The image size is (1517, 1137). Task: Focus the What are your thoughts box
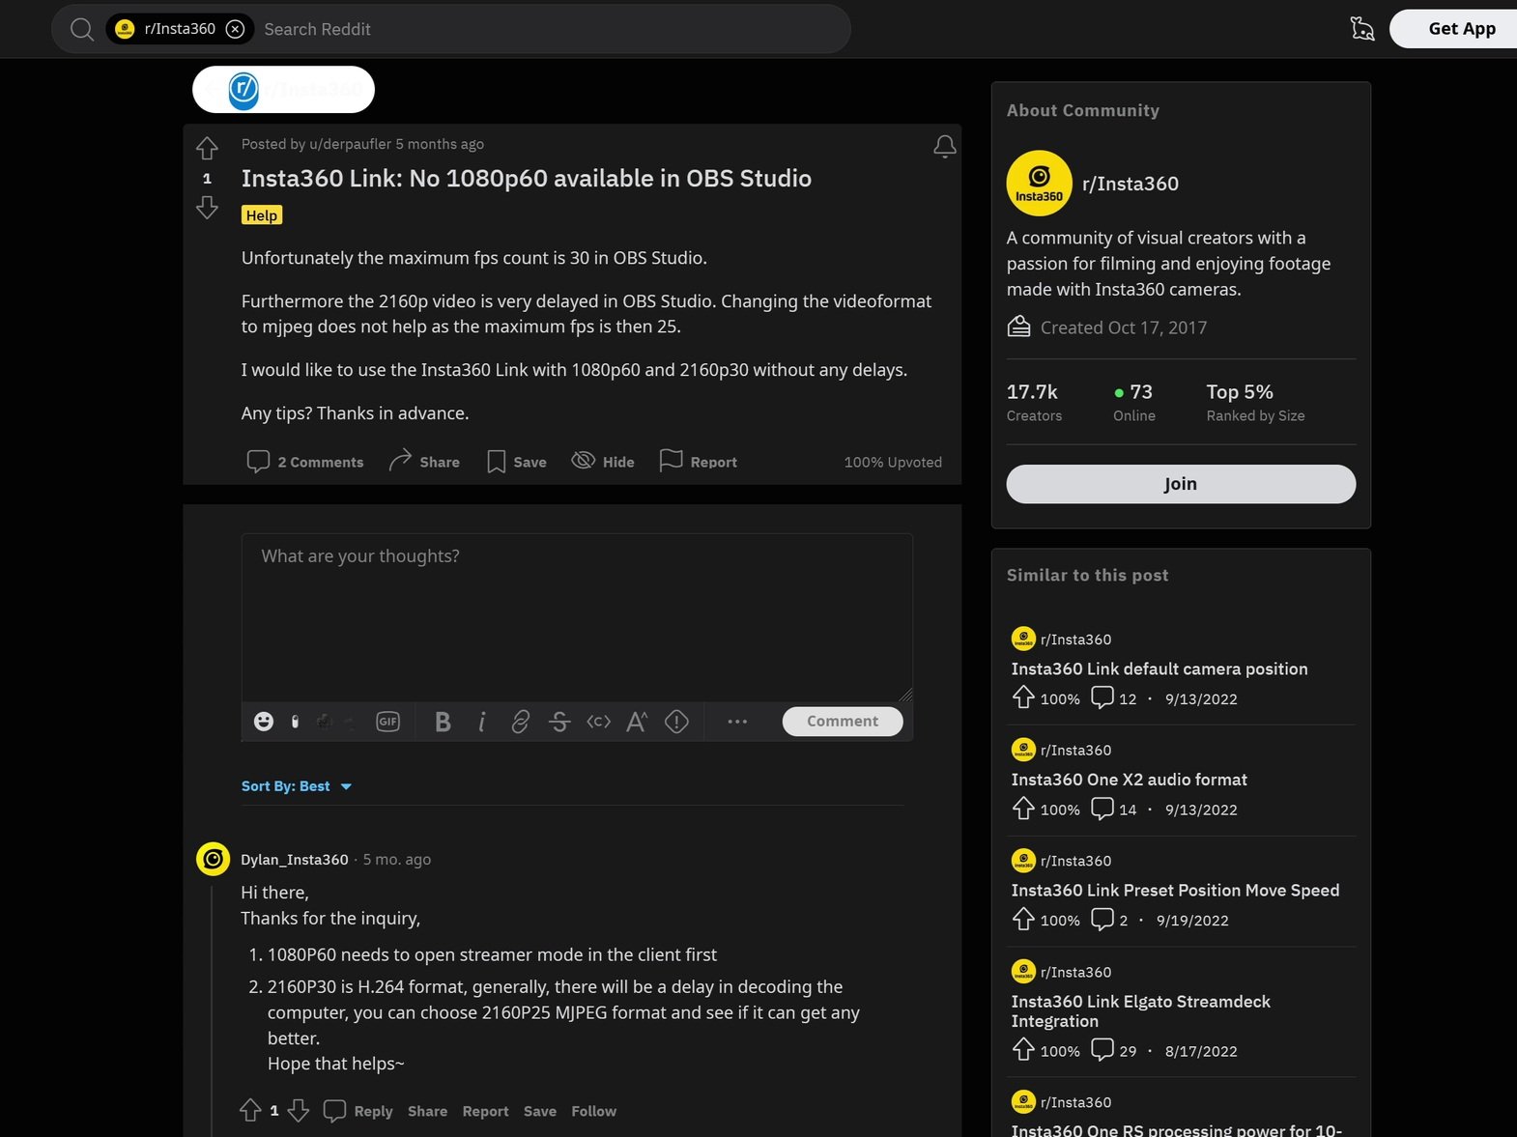[x=577, y=617]
